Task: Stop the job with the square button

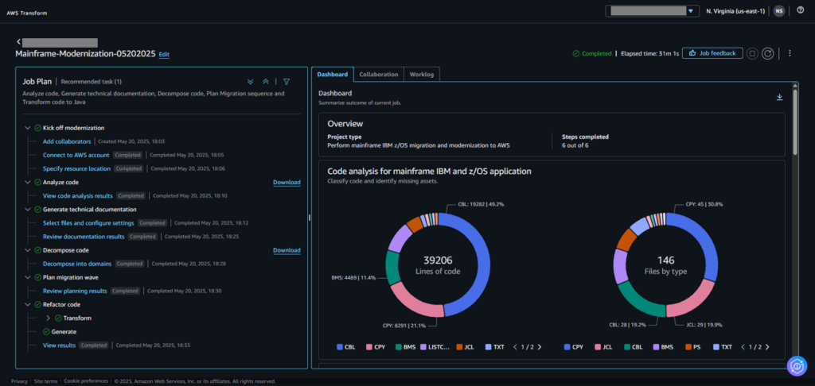Action: (x=751, y=53)
